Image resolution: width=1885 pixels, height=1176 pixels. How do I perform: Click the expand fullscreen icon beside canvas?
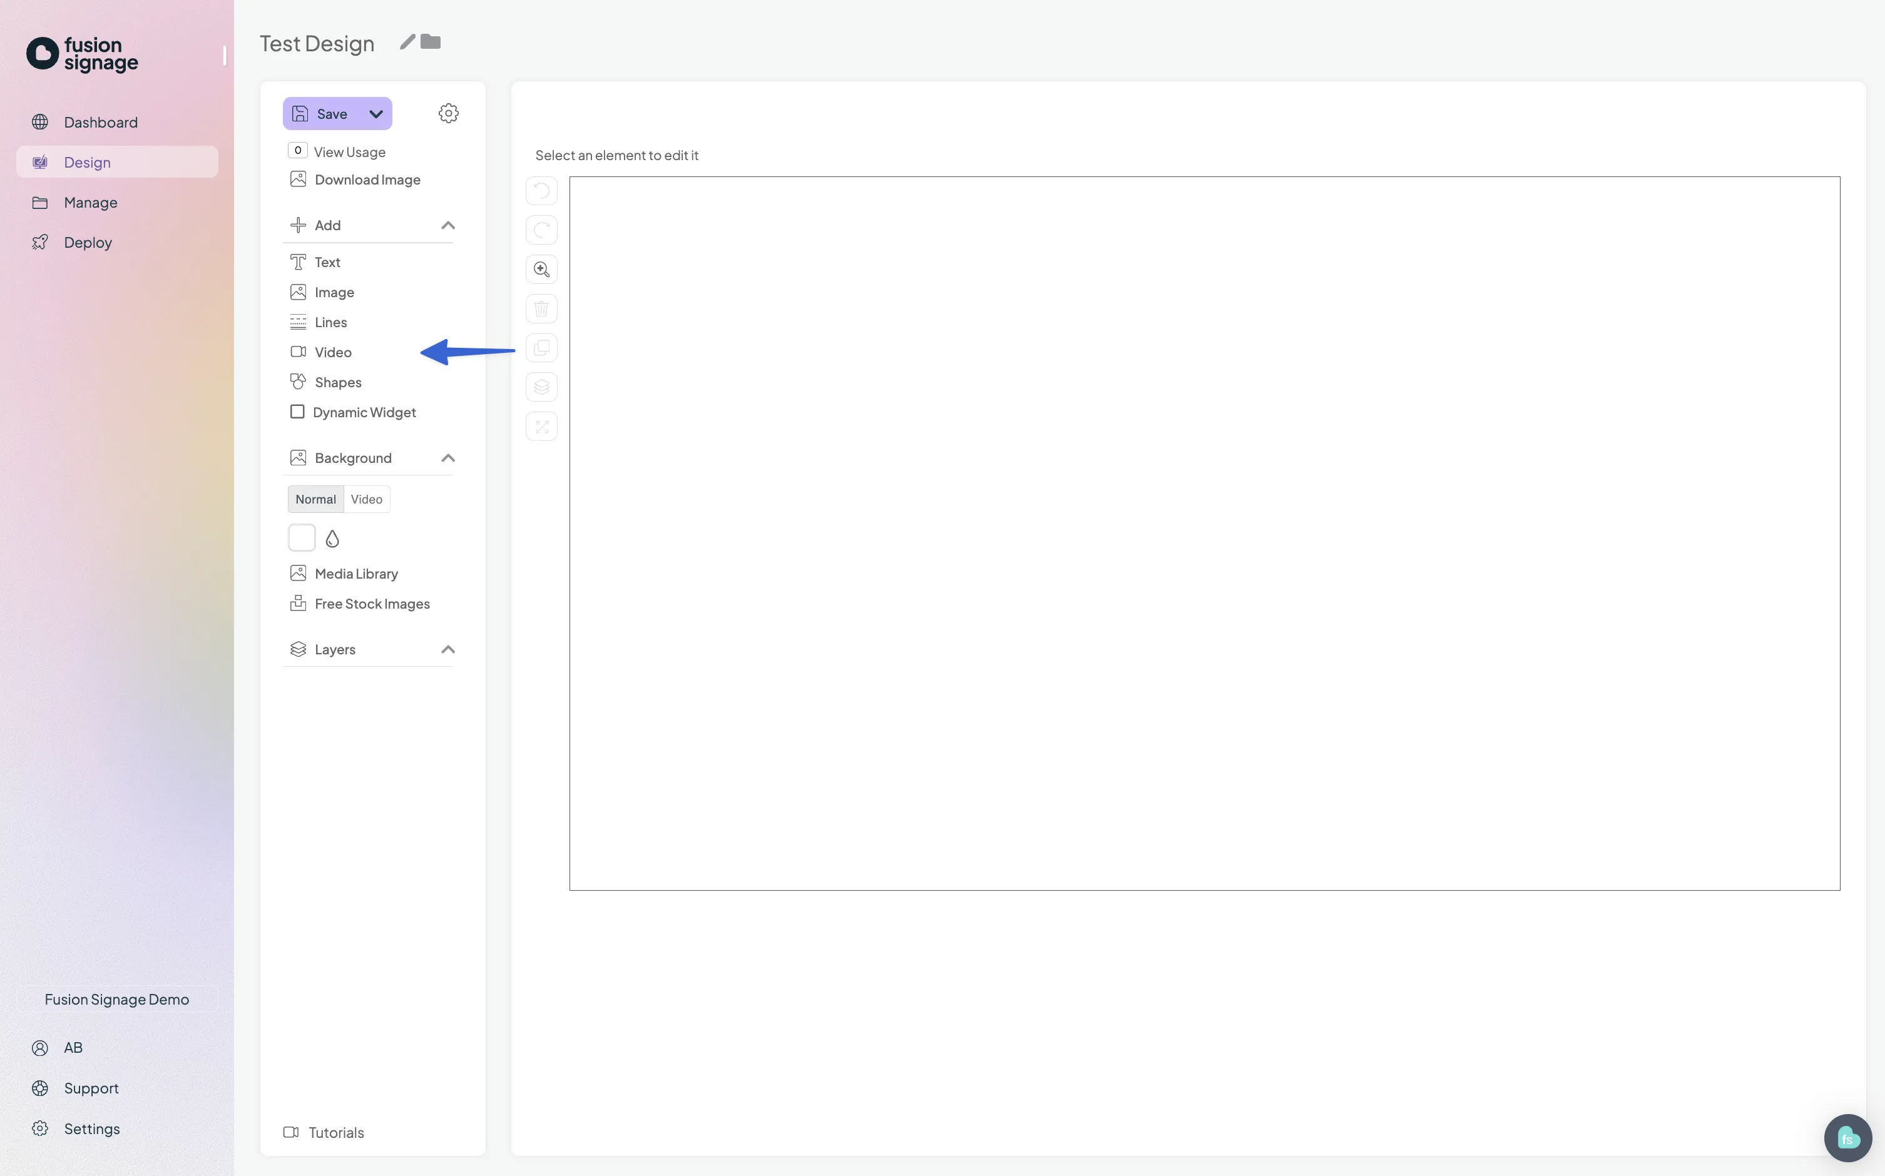pyautogui.click(x=541, y=426)
